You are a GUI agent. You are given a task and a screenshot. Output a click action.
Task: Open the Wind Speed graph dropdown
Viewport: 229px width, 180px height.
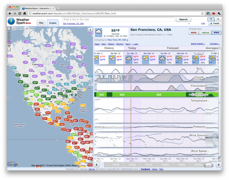click(x=208, y=151)
